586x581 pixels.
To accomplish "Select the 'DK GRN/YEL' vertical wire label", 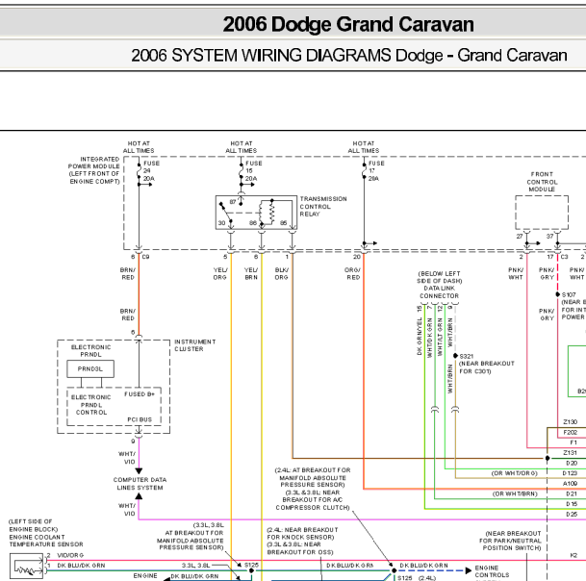I will click(420, 337).
